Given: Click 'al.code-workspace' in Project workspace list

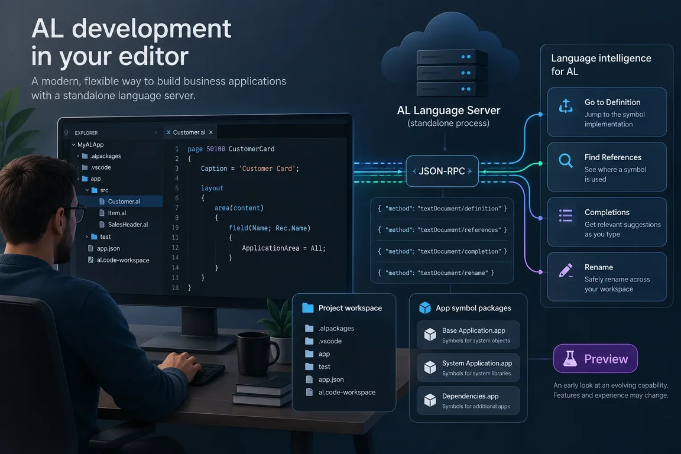Looking at the screenshot, I should (x=346, y=392).
